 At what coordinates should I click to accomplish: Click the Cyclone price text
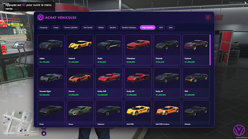190,62
